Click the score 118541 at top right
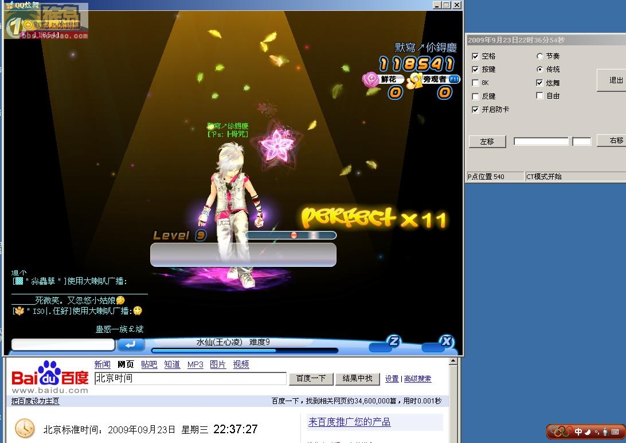Image resolution: width=626 pixels, height=443 pixels. pos(416,64)
